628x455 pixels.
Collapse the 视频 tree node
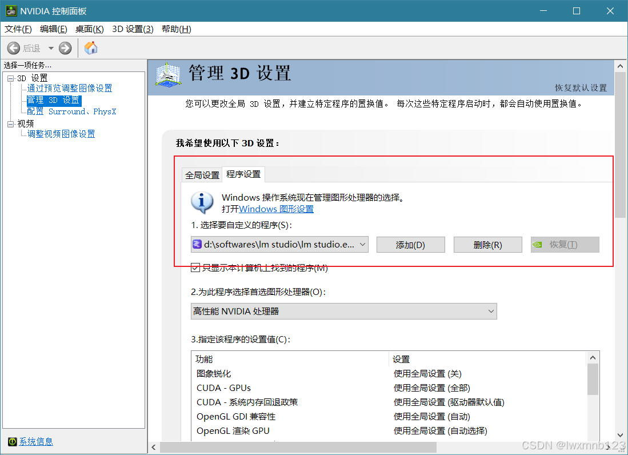(x=11, y=124)
